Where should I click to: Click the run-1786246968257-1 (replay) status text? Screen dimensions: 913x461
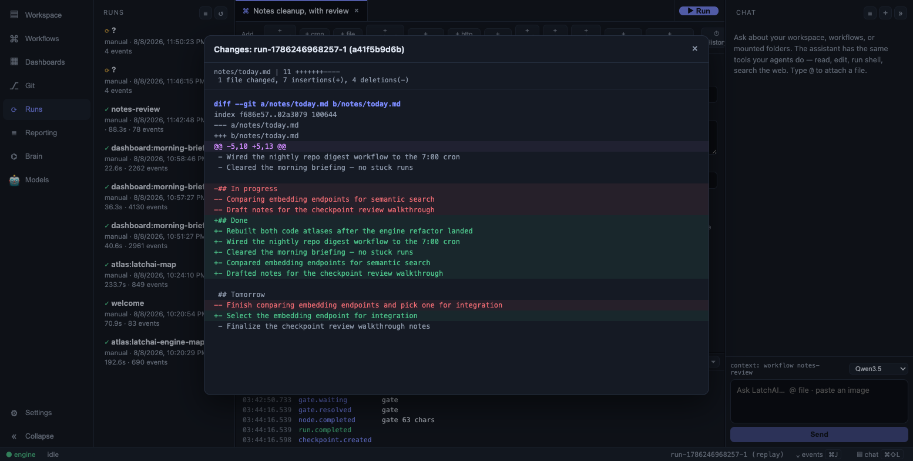[727, 455]
